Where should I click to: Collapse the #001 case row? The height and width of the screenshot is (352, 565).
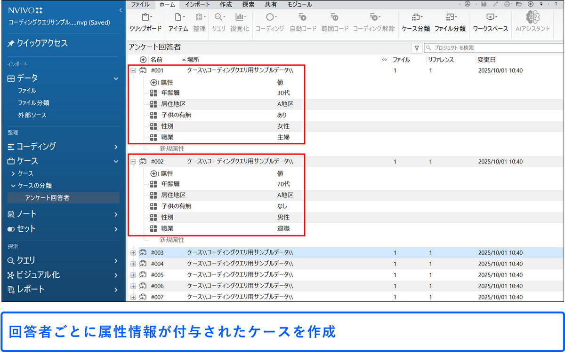[133, 71]
